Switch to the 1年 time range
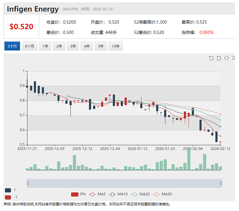 (x=45, y=46)
